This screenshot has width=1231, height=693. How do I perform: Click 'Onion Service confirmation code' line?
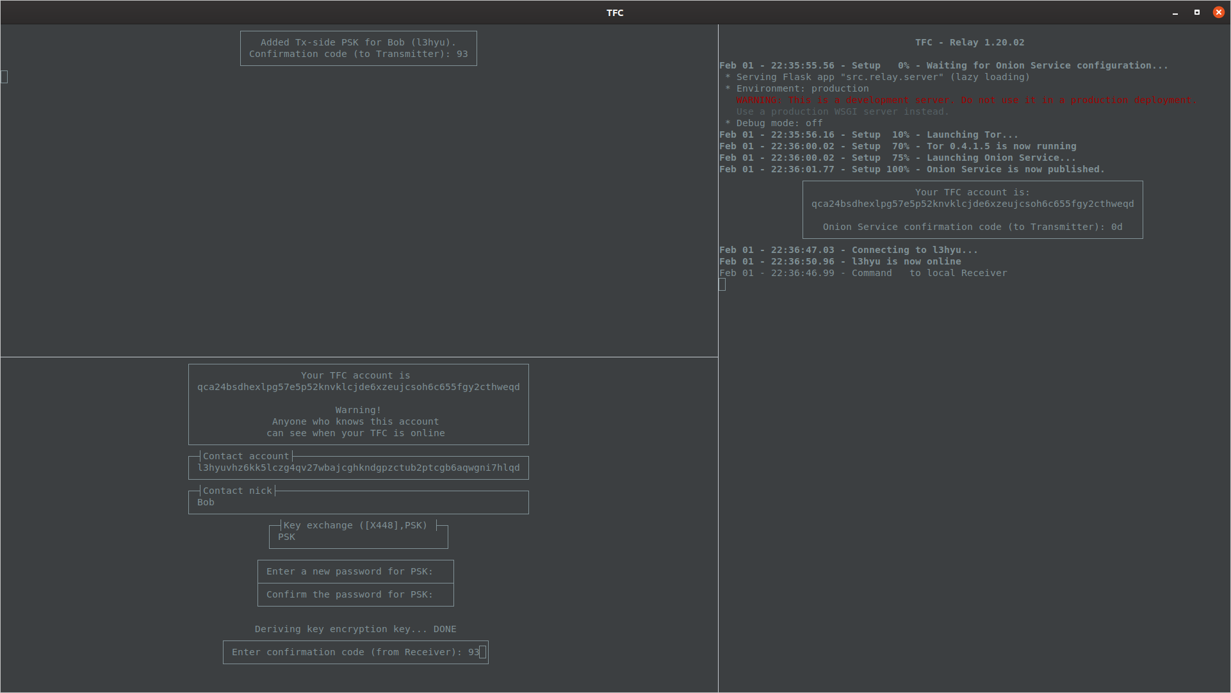tap(973, 227)
